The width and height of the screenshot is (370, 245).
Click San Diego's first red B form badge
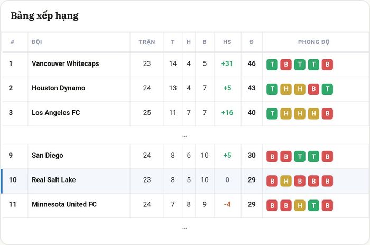click(272, 157)
